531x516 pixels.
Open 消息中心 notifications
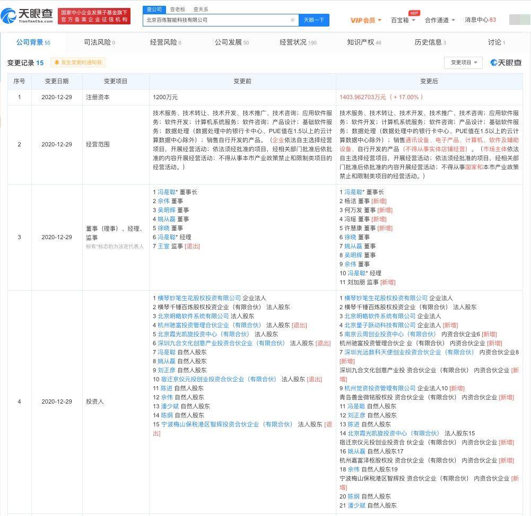[480, 20]
